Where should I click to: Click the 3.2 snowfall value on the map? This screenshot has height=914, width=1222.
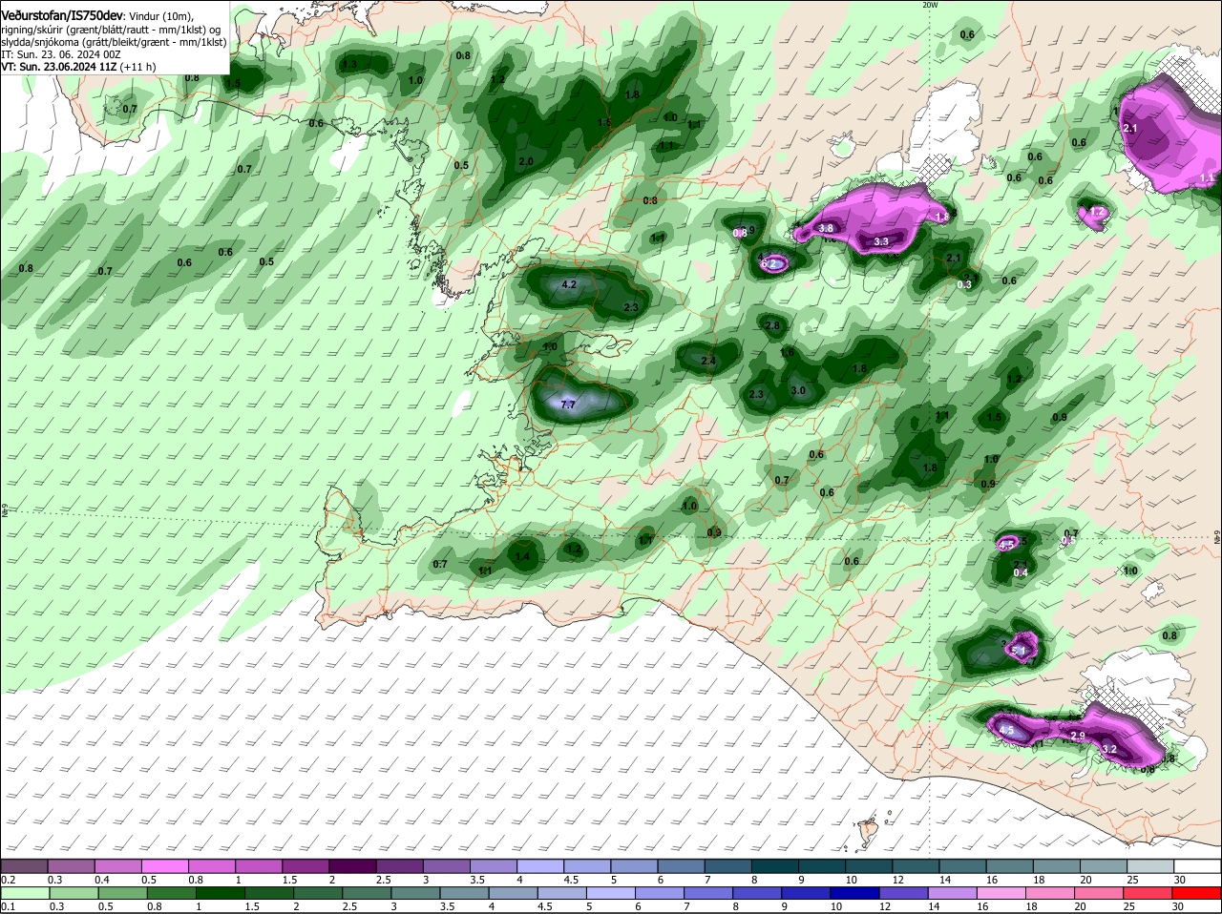(x=1109, y=750)
